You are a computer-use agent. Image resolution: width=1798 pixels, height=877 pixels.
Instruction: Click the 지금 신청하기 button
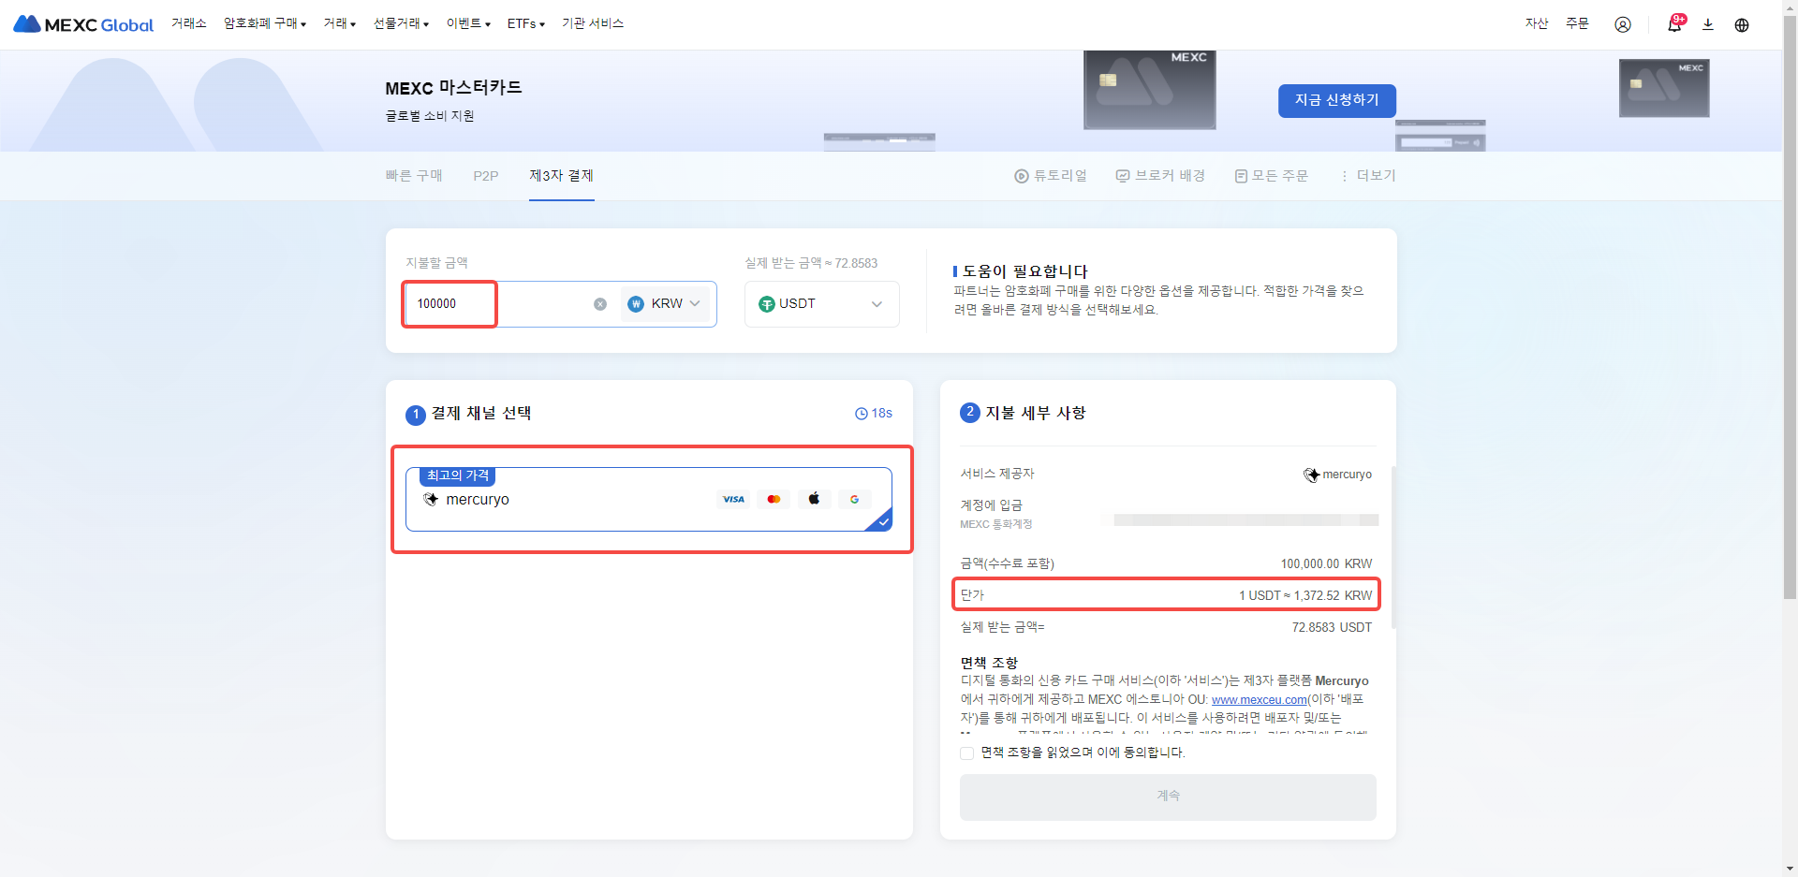(x=1336, y=100)
